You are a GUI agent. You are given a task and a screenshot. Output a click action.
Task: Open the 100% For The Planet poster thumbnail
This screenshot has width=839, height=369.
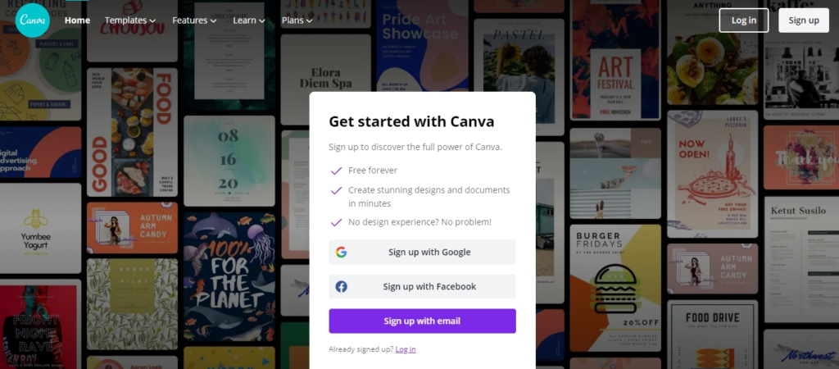pyautogui.click(x=229, y=277)
